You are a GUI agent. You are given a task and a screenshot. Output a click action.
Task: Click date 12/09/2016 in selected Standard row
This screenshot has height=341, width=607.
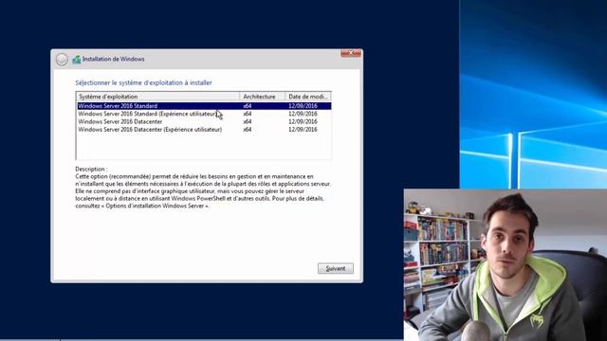(303, 106)
